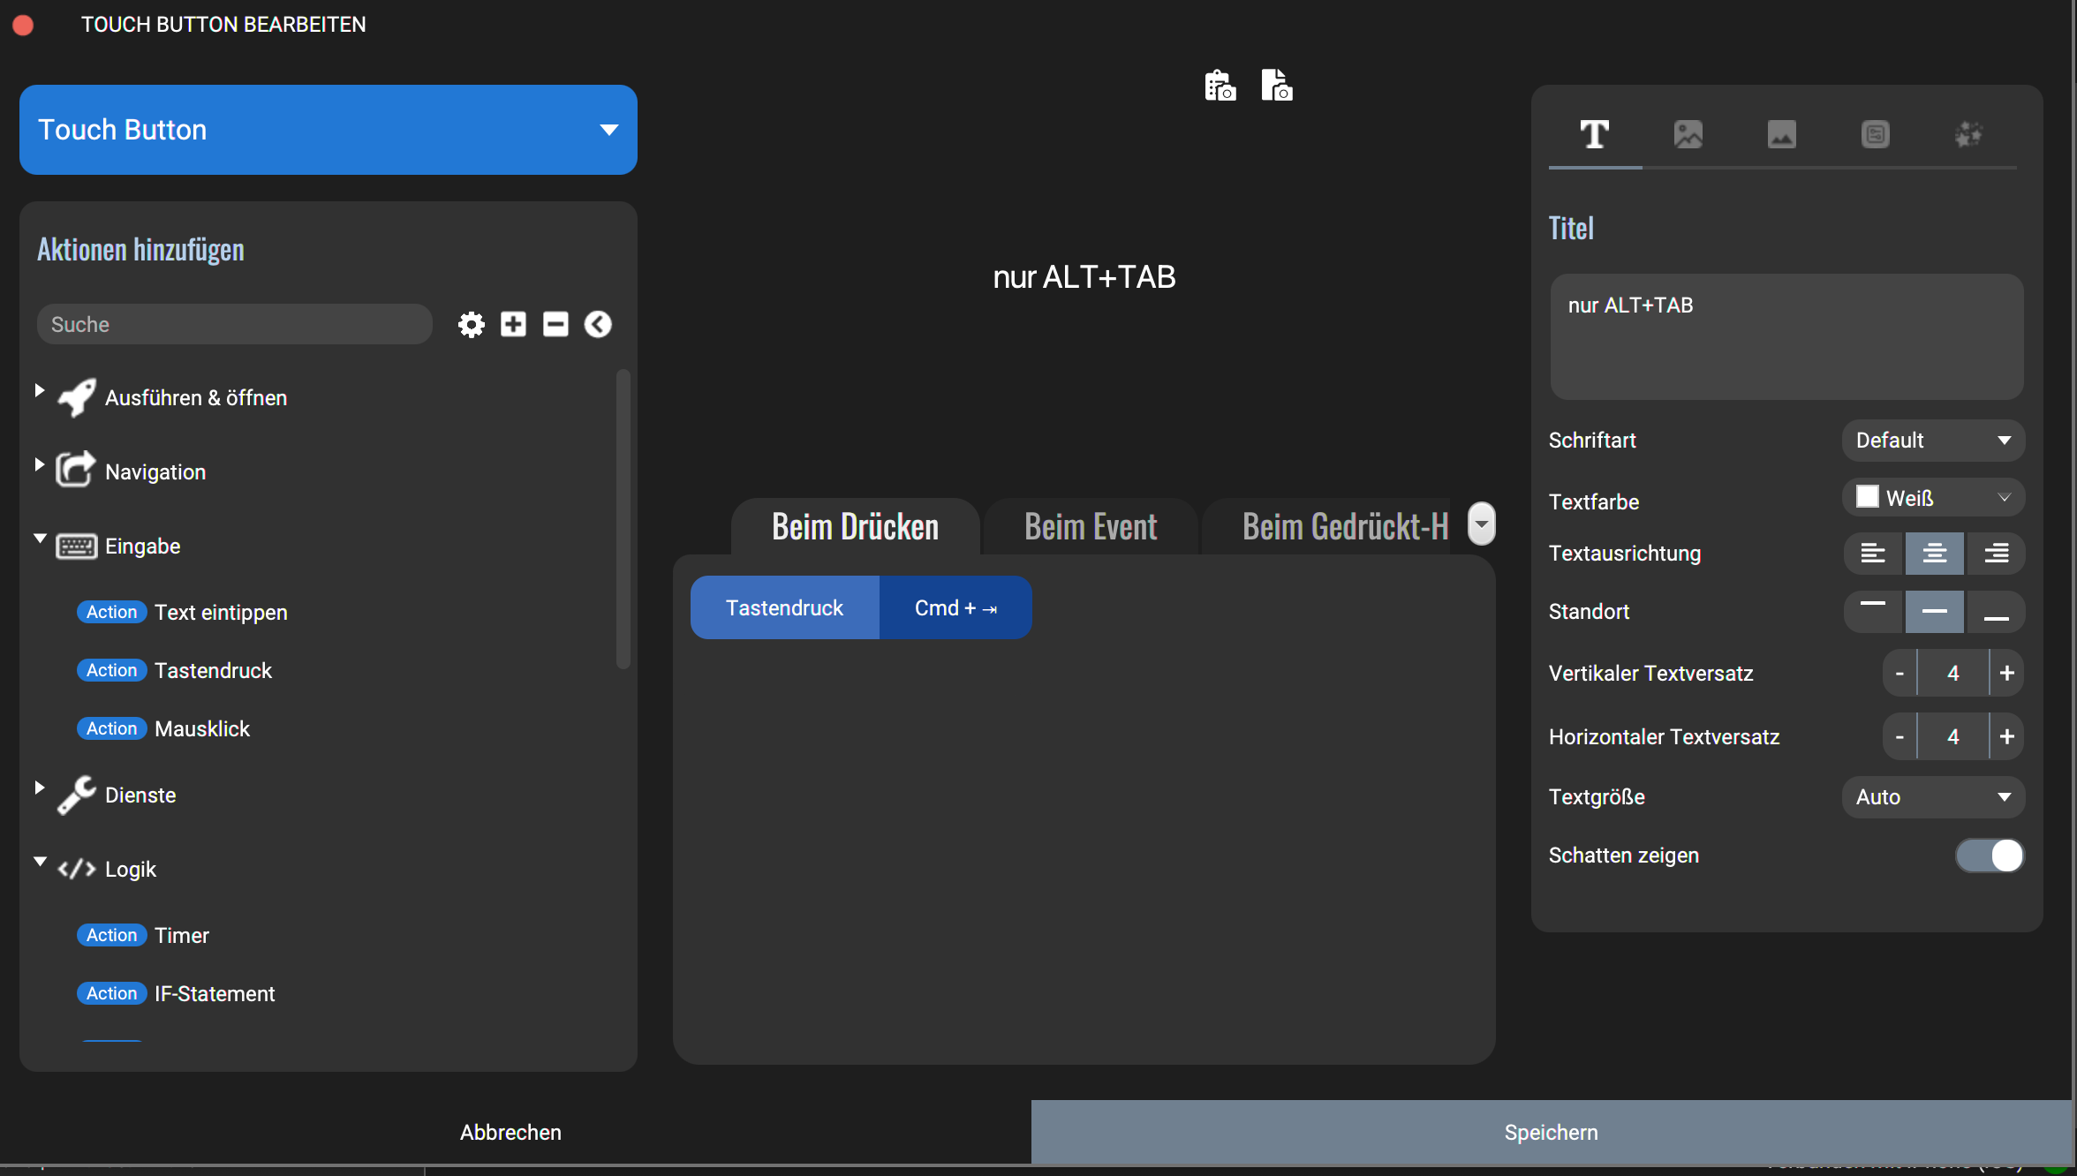Image resolution: width=2077 pixels, height=1176 pixels.
Task: Open the Weiß text color picker
Action: 1933,498
